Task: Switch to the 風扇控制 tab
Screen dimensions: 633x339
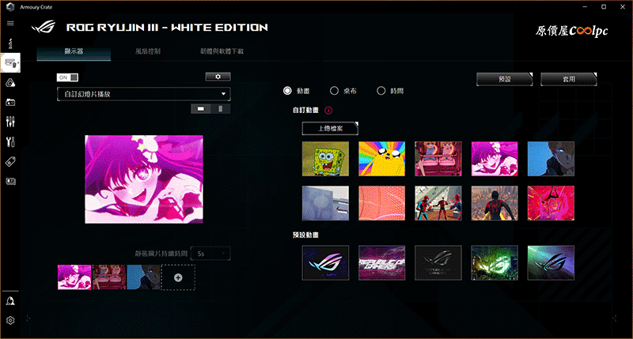Action: click(x=148, y=51)
